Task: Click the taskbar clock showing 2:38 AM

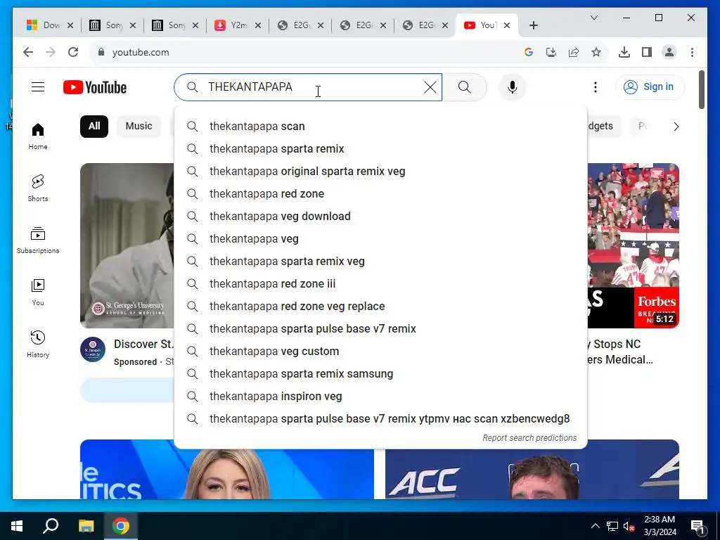Action: [660, 526]
